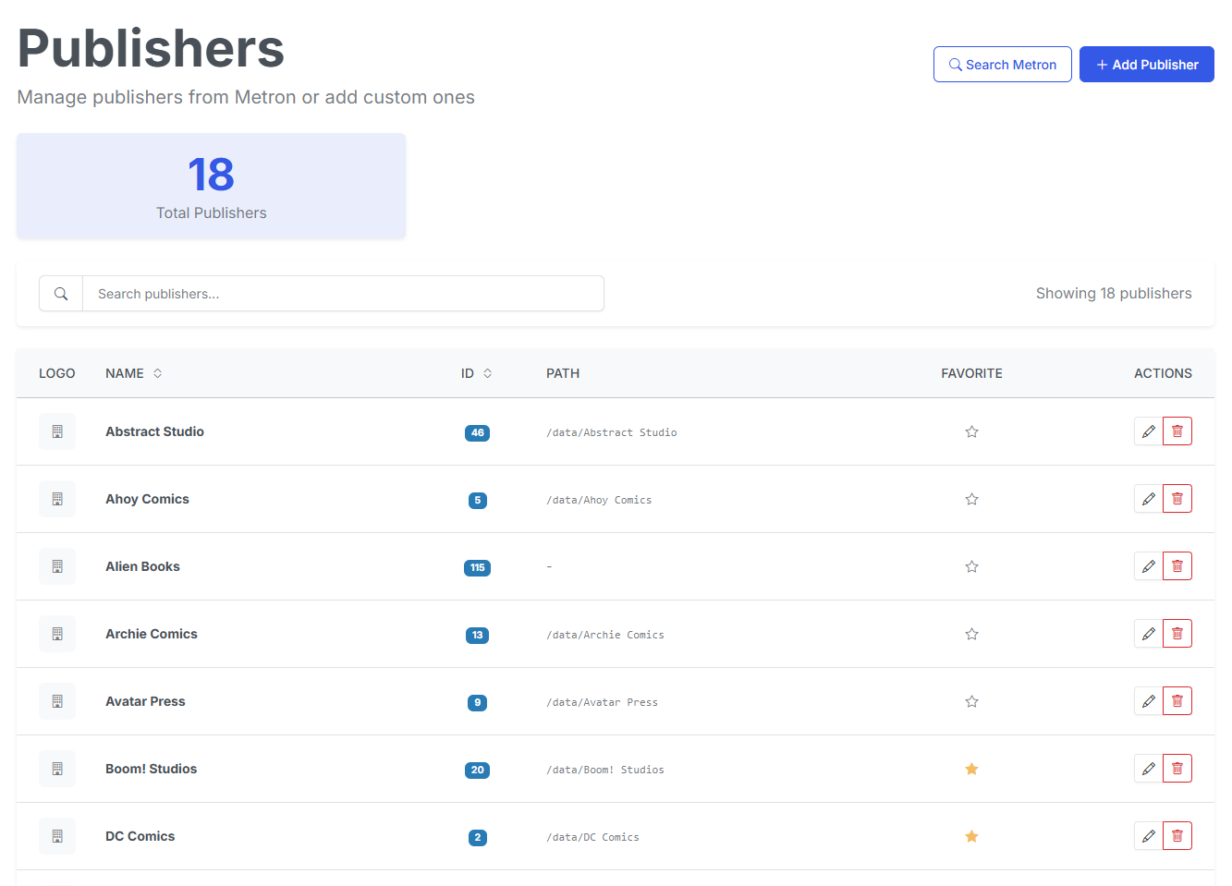Favorite Abstract Studio with the star
1232x886 pixels.
coord(971,431)
